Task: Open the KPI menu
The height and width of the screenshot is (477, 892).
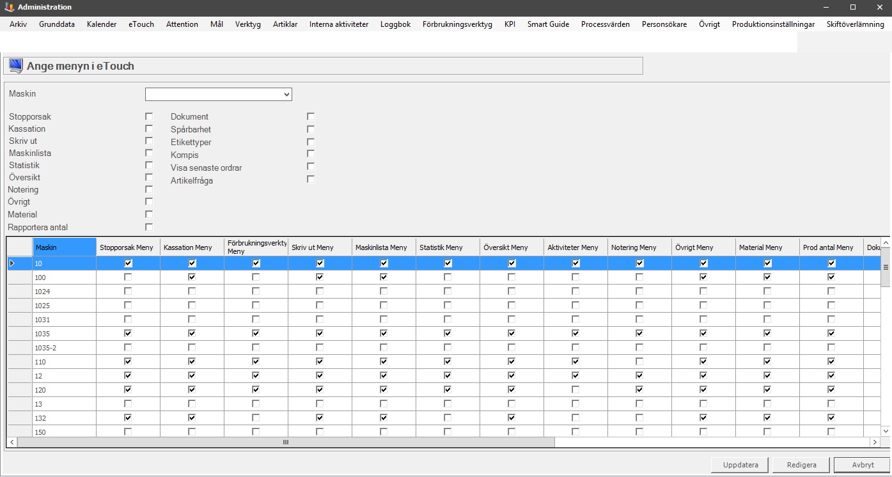Action: tap(510, 24)
